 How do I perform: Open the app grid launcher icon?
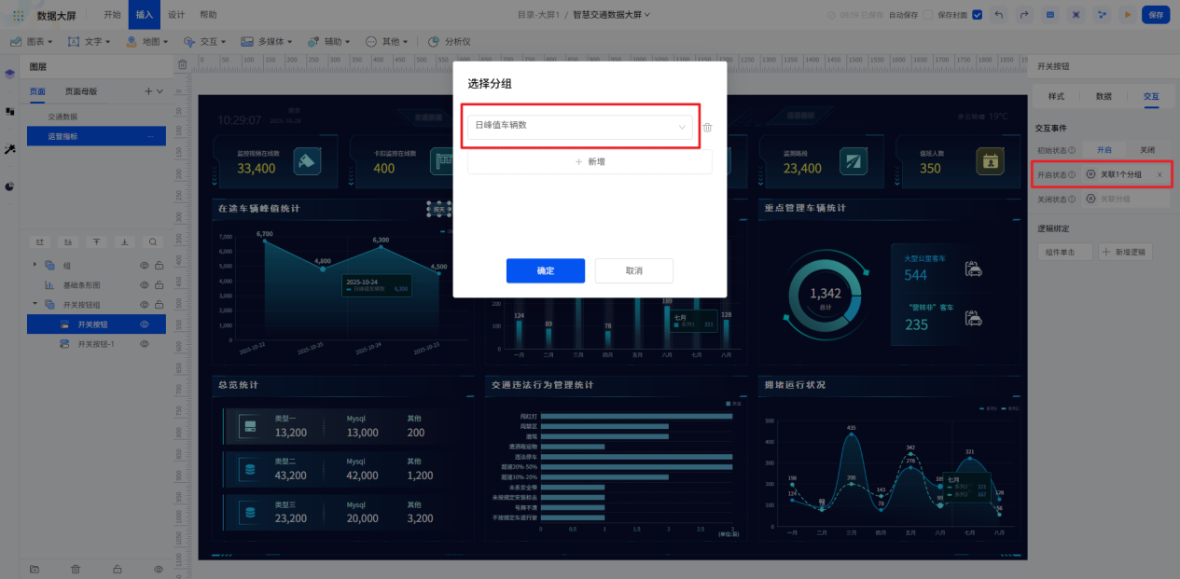tap(18, 15)
